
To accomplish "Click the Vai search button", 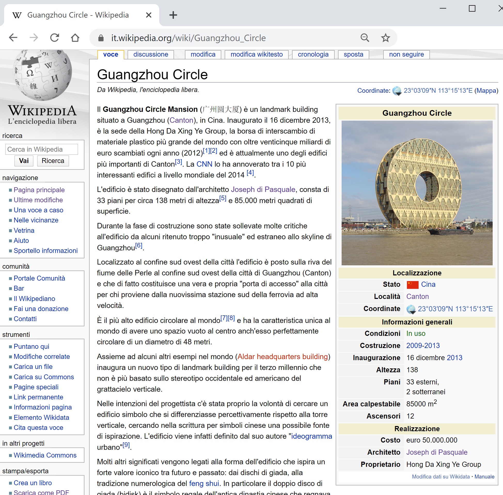I will 24,161.
